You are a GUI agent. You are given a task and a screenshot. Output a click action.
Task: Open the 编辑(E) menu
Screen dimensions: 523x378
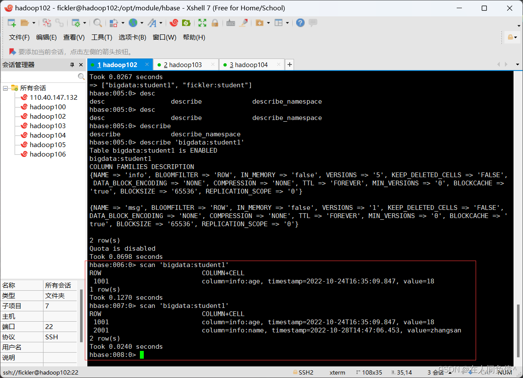tap(46, 37)
